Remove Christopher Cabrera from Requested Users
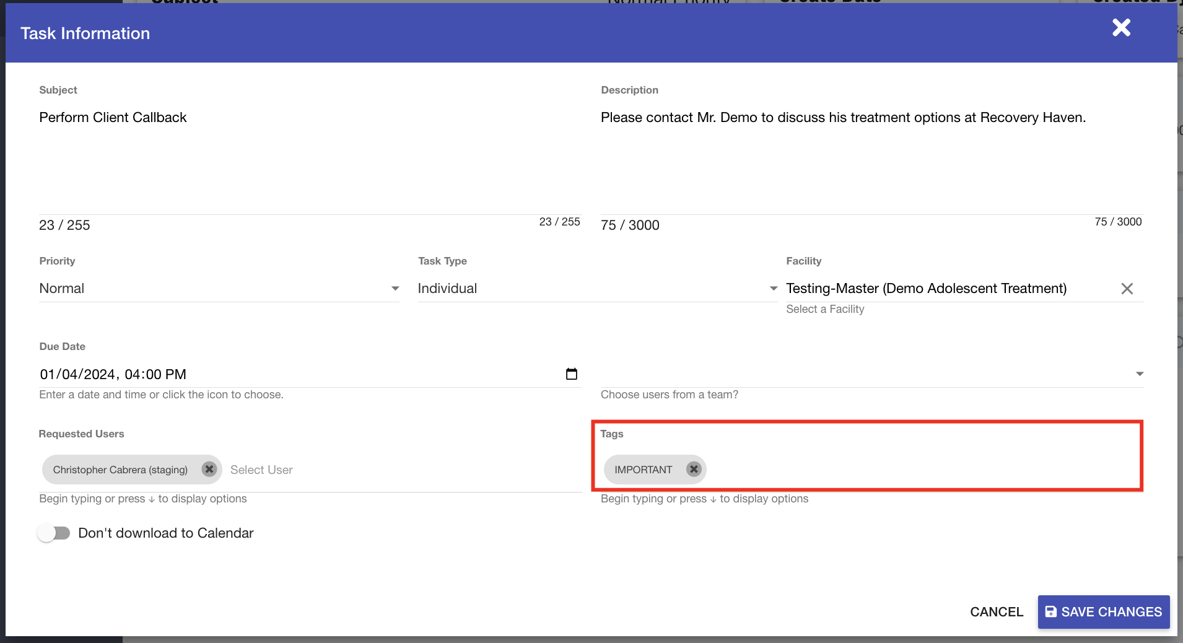Screen dimensions: 1183x643 pyautogui.click(x=209, y=470)
